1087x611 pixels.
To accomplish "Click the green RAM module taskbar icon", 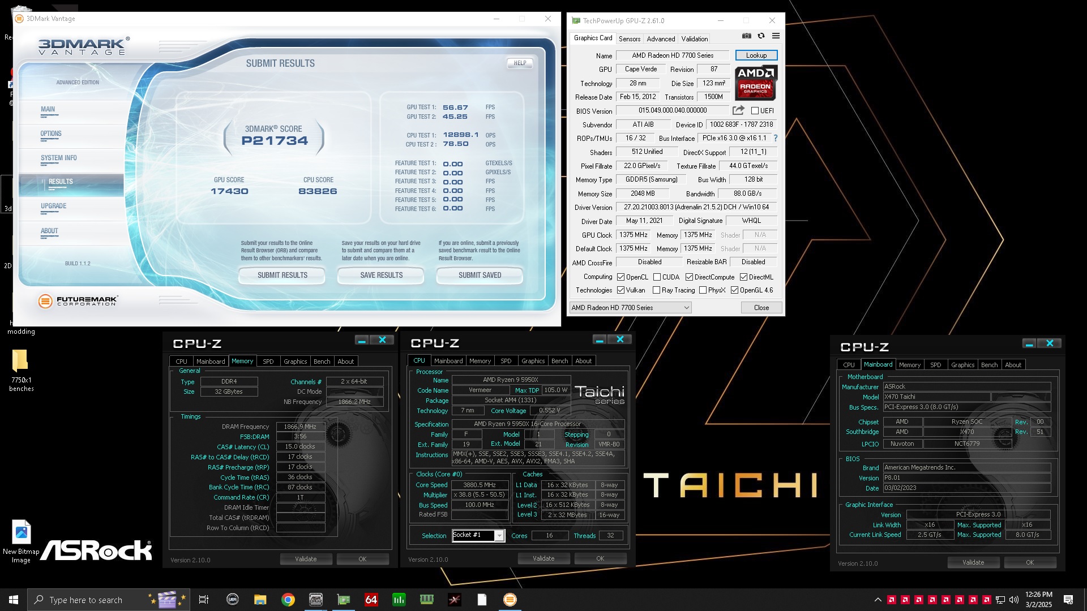I will point(426,600).
